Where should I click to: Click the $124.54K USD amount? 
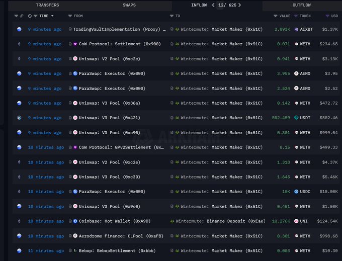click(x=327, y=221)
